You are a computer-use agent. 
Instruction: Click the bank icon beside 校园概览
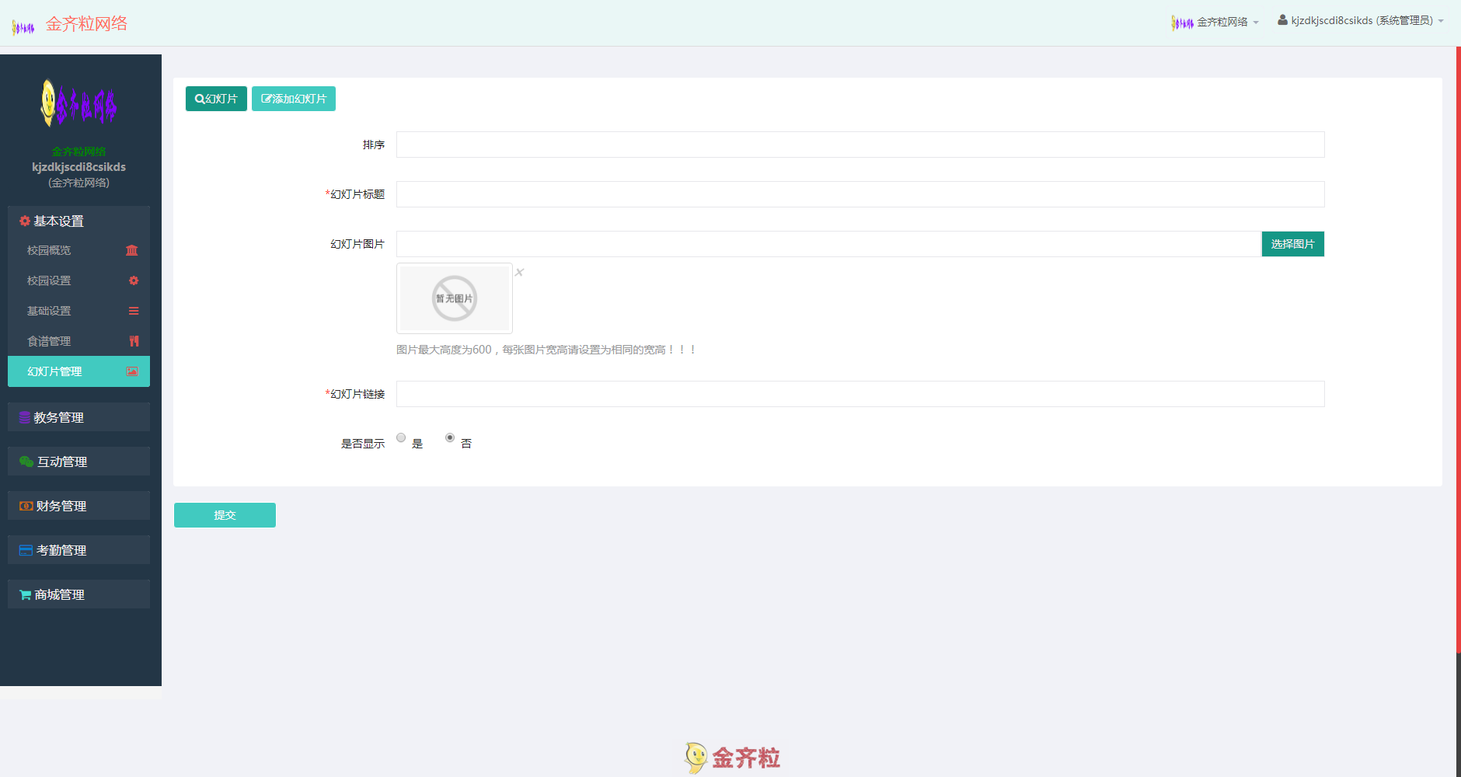pyautogui.click(x=132, y=250)
